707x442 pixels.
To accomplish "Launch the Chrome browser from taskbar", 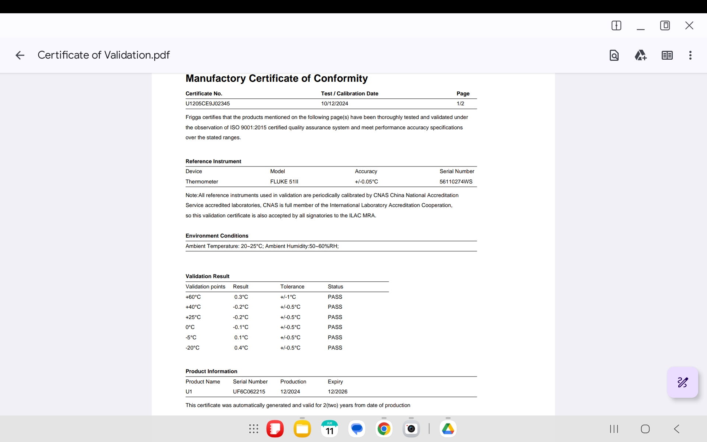I will [384, 429].
